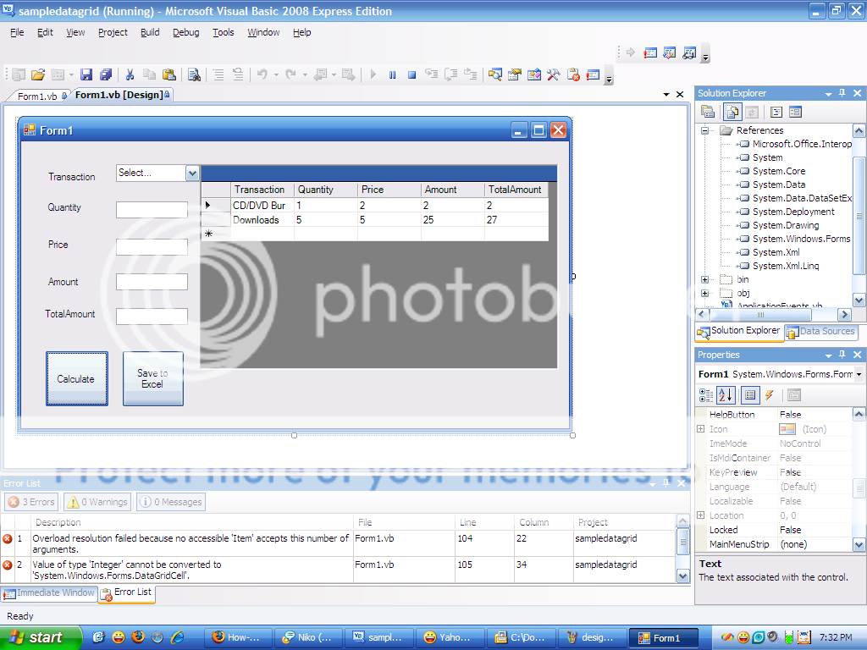Viewport: 867px width, 650px height.
Task: Show Events lightning bolt in Properties
Action: click(769, 394)
